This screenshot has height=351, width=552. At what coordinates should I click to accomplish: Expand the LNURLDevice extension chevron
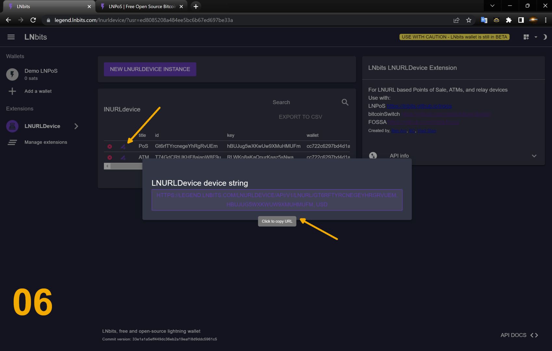coord(76,126)
